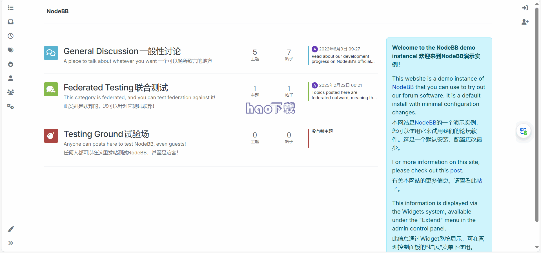Open the Users person icon in sidebar
Image resolution: width=541 pixels, height=253 pixels.
[x=10, y=78]
